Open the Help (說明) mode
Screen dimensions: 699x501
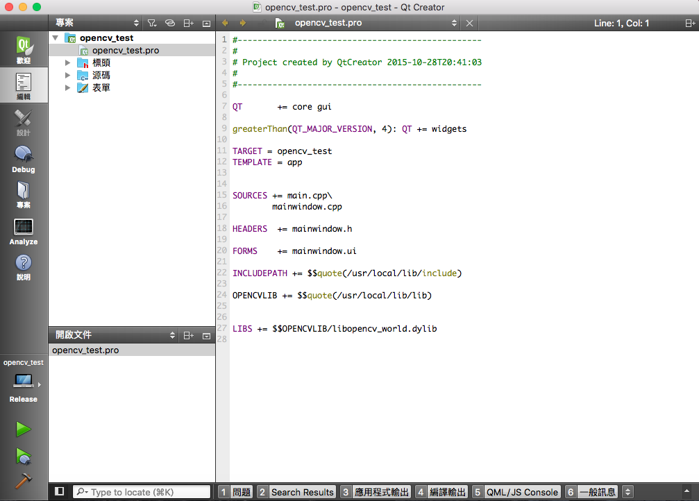pyautogui.click(x=24, y=267)
